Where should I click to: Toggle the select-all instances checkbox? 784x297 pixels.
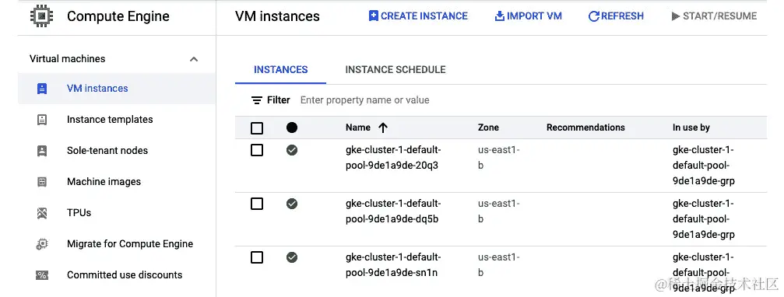(256, 128)
